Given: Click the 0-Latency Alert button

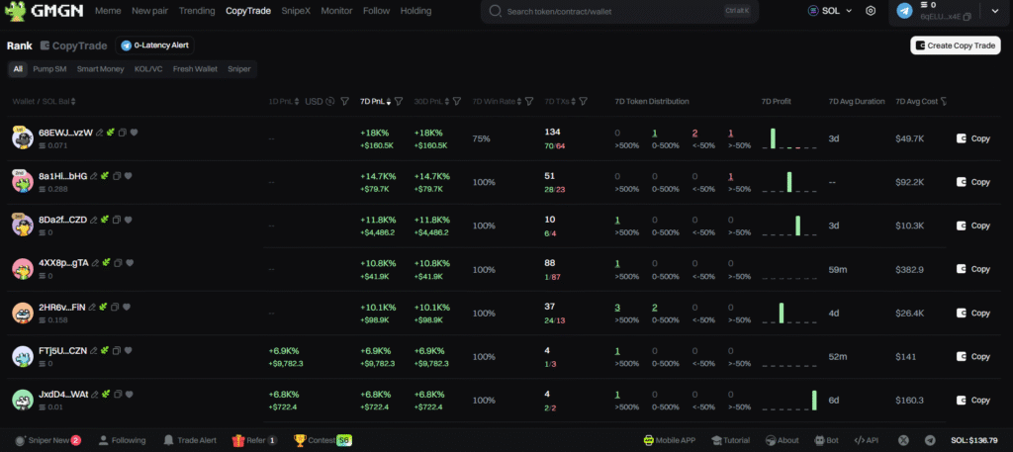Looking at the screenshot, I should [x=155, y=45].
